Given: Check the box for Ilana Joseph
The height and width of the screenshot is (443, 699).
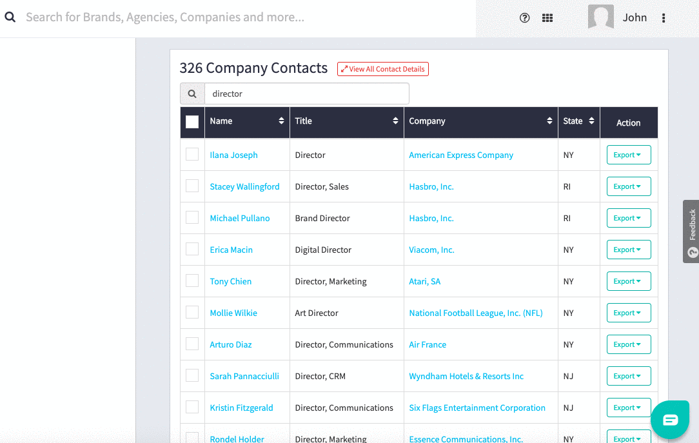Looking at the screenshot, I should pyautogui.click(x=192, y=154).
